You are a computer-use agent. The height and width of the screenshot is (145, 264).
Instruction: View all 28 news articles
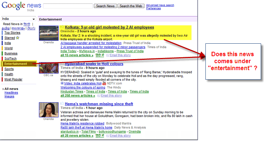77,136
